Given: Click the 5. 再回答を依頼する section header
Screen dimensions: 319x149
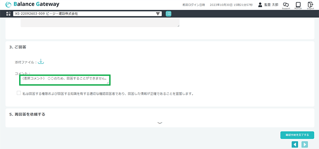Looking at the screenshot, I should click(27, 114).
